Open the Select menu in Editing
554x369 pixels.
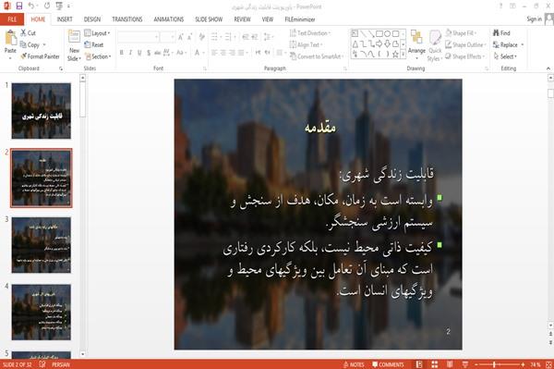(506, 56)
